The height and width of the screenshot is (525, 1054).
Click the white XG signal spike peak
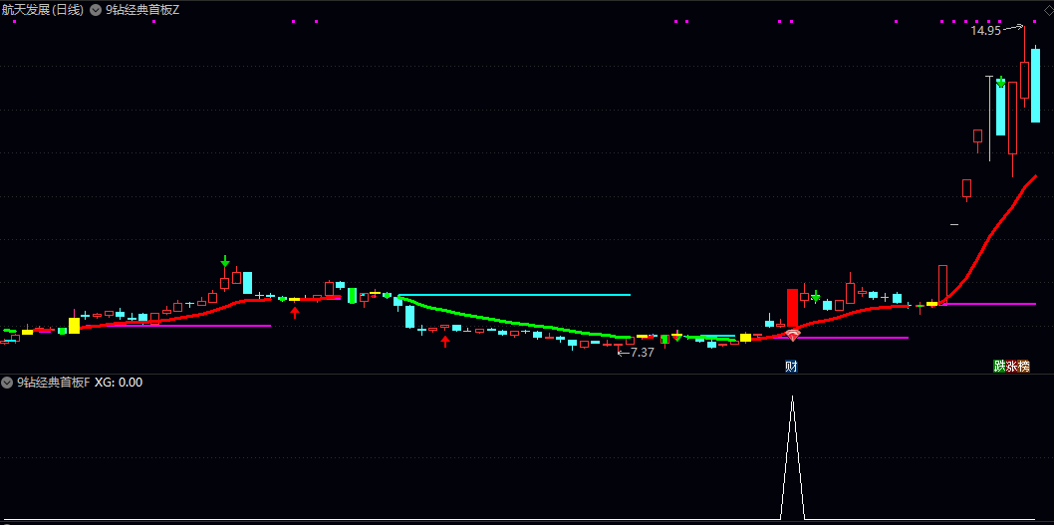pos(793,397)
